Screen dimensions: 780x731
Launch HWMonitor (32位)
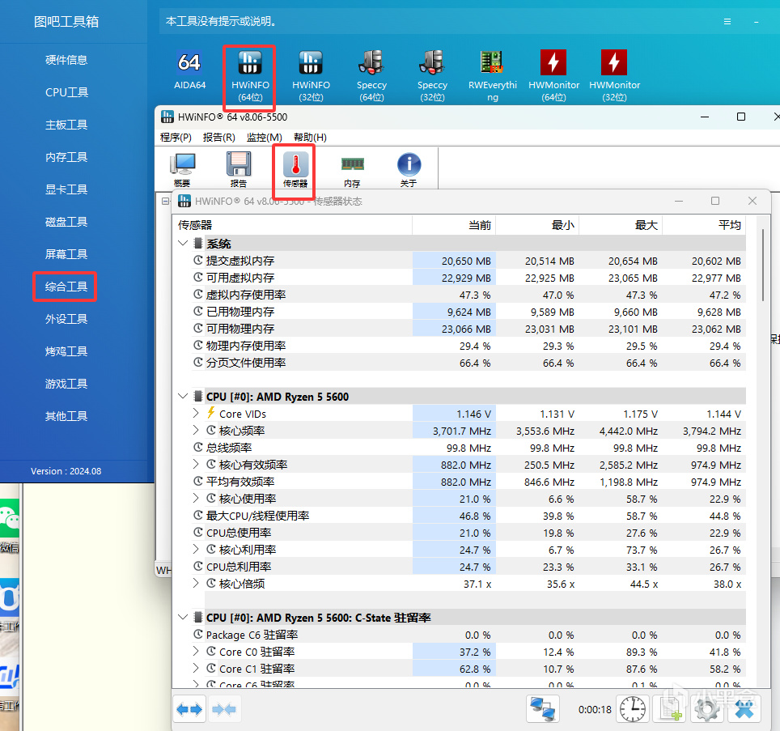pyautogui.click(x=614, y=76)
